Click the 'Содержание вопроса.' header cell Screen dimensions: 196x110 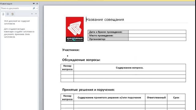[x=130, y=68]
